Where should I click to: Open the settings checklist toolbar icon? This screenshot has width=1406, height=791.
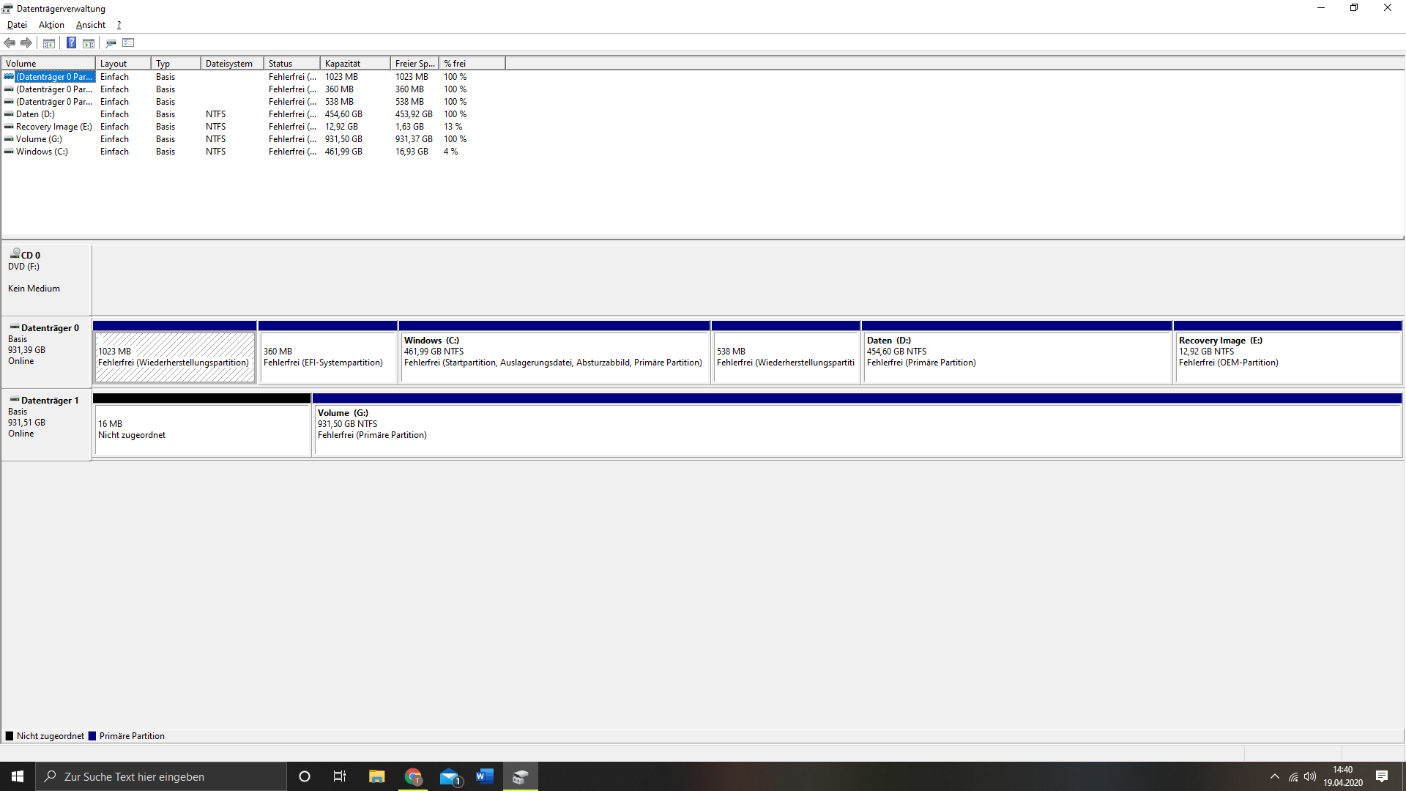point(129,42)
